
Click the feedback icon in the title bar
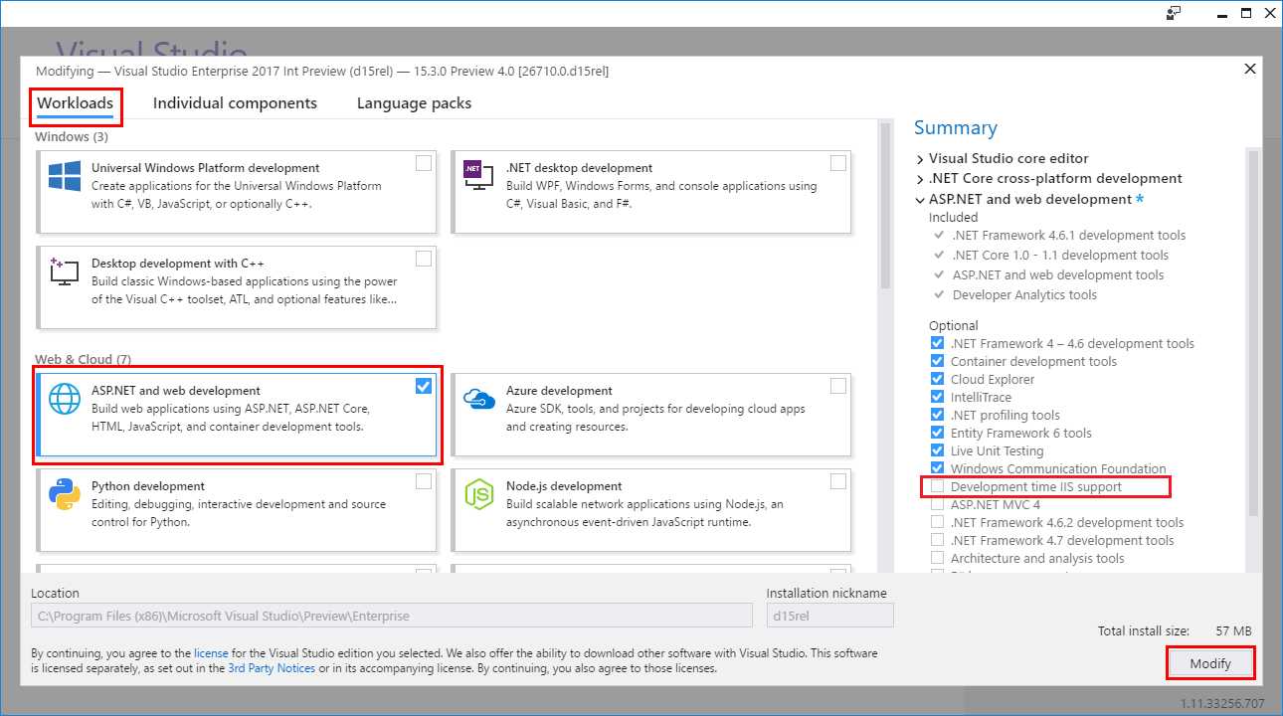[1175, 13]
